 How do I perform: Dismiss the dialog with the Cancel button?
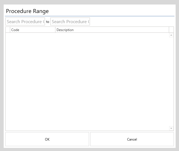tap(132, 139)
